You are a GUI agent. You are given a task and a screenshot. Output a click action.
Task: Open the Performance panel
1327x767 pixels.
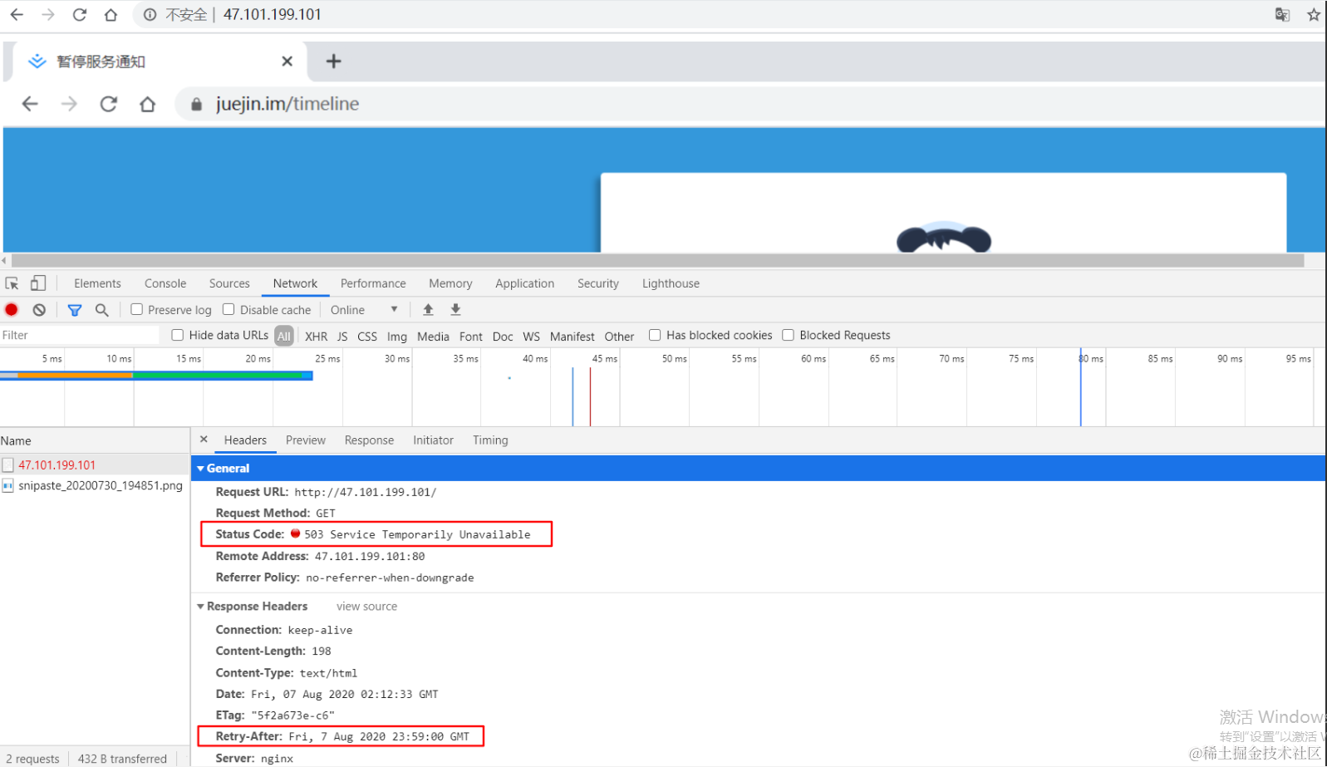tap(373, 283)
